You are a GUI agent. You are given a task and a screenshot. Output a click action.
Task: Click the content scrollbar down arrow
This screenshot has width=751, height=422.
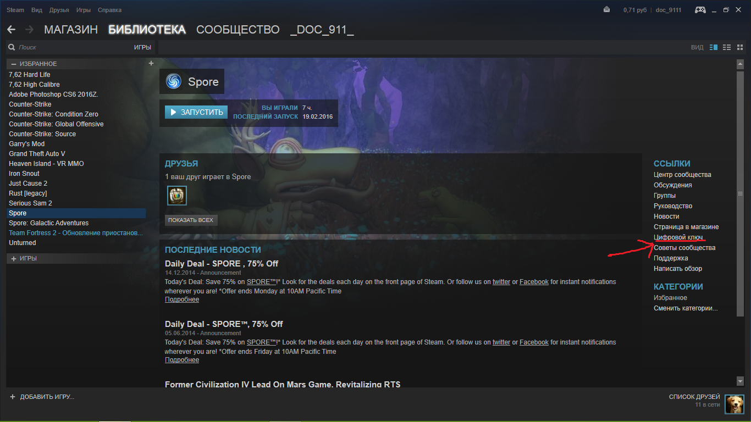click(740, 380)
